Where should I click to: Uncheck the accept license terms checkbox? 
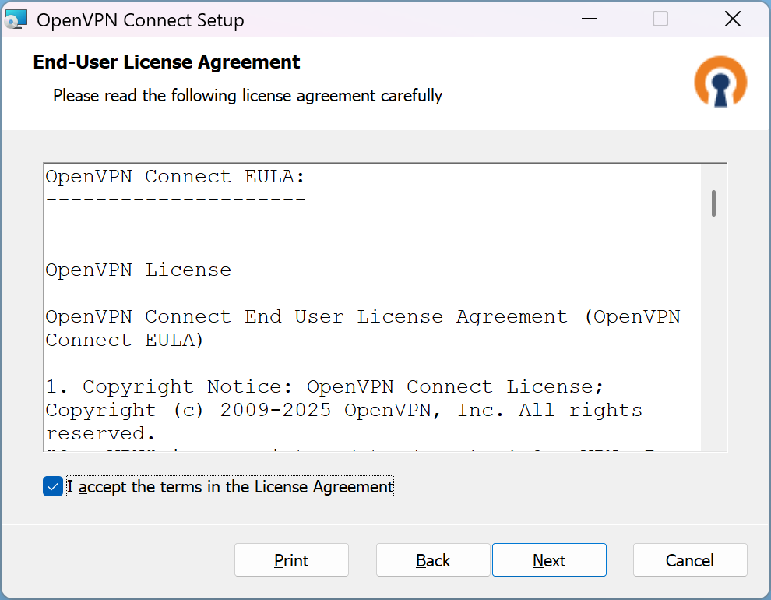point(53,487)
